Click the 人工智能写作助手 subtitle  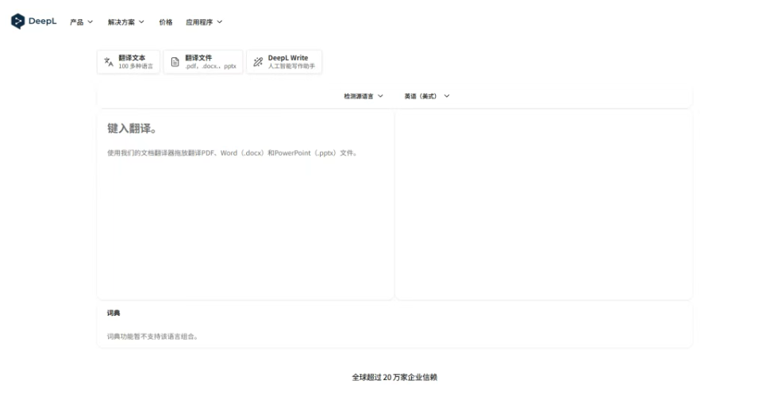tap(291, 66)
